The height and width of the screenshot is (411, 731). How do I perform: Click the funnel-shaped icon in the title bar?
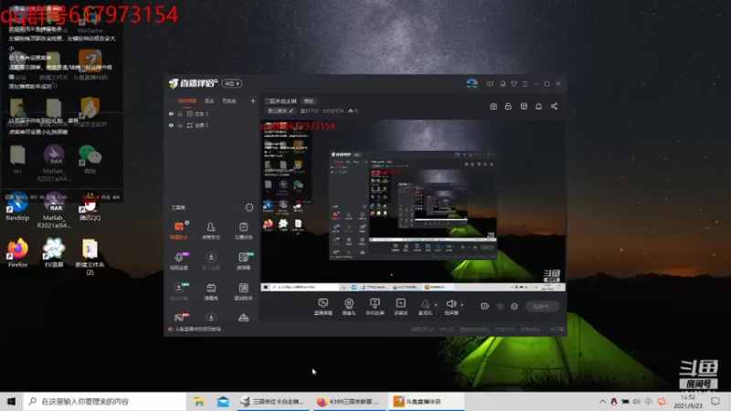click(514, 84)
